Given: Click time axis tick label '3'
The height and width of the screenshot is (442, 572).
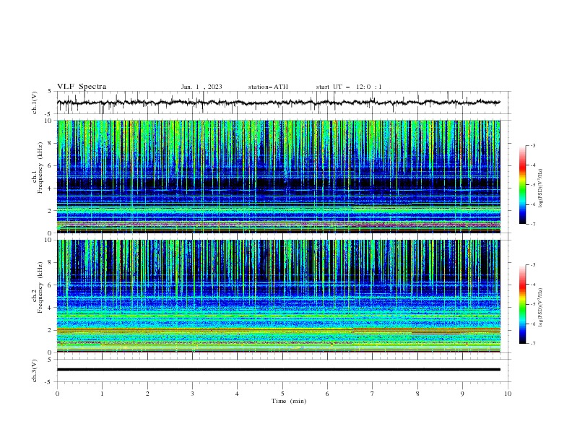Looking at the screenshot, I should click(192, 394).
